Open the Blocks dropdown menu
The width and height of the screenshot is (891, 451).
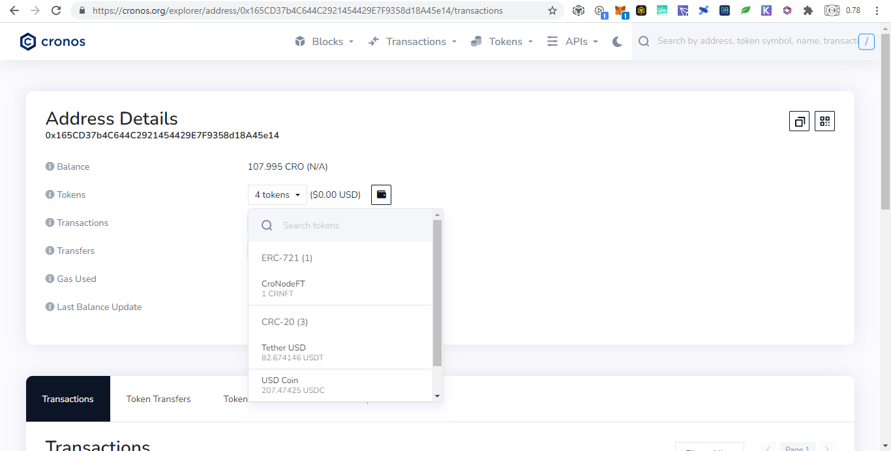click(x=324, y=42)
